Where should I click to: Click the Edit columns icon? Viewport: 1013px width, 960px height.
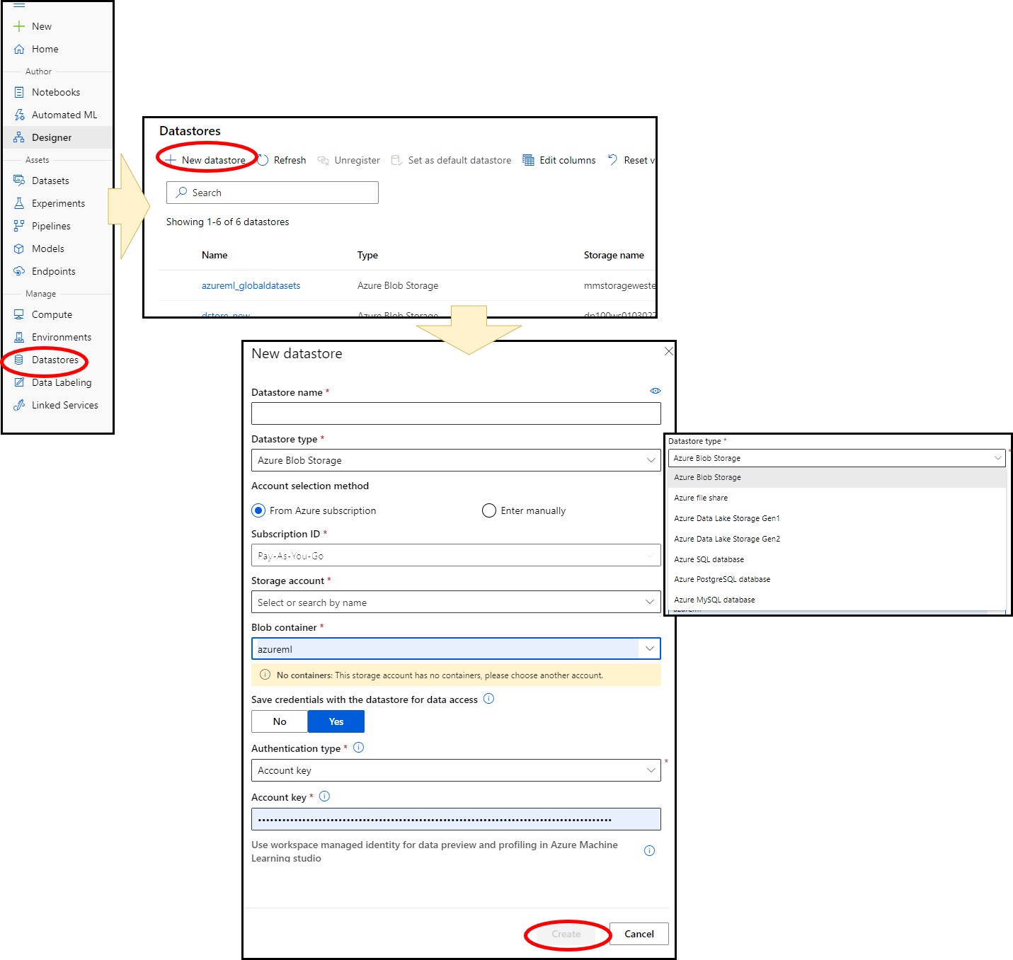[528, 160]
